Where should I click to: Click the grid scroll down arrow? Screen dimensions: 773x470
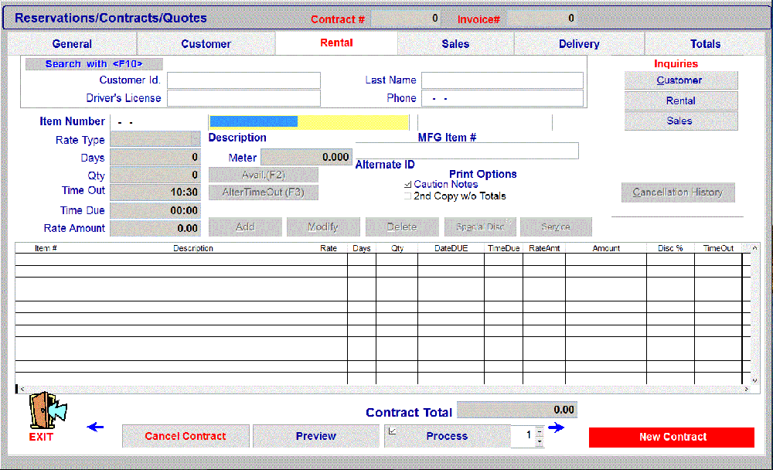(754, 380)
